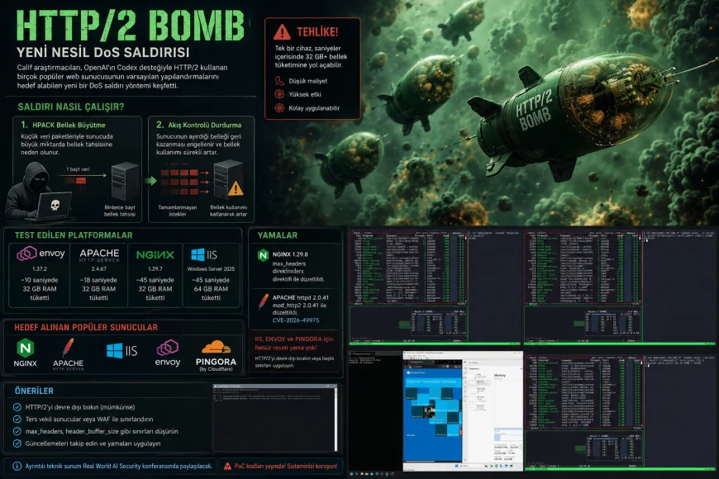
Task: Click the server icon above Binlerce bayt bellek tahsisi
Action: point(125,182)
